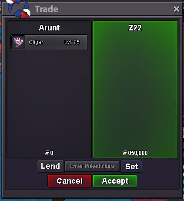Viewport: 184px width, 201px height.
Task: Click Arunt's 0 Pokedollar amount
Action: [x=52, y=153]
